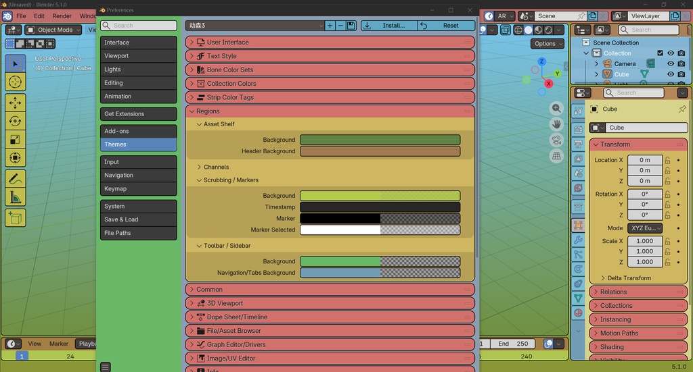Image resolution: width=693 pixels, height=372 pixels.
Task: Open the theme preset dropdown
Action: [255, 26]
